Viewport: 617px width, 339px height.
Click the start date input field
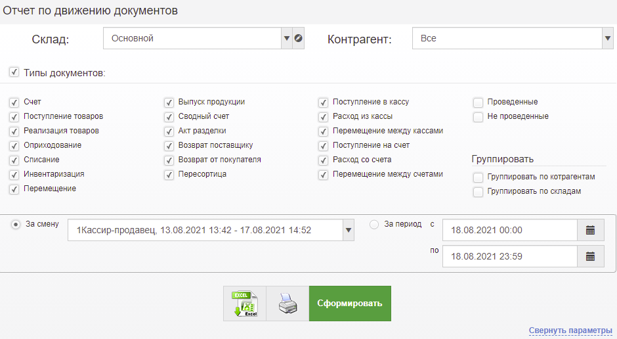(x=509, y=230)
